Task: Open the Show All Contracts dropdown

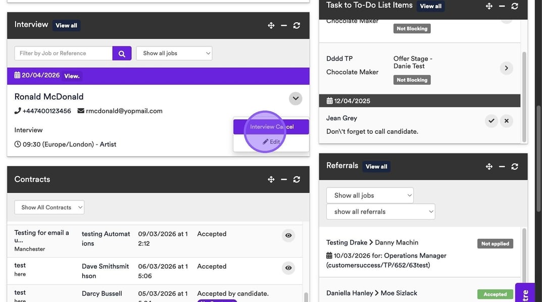Action: click(49, 208)
